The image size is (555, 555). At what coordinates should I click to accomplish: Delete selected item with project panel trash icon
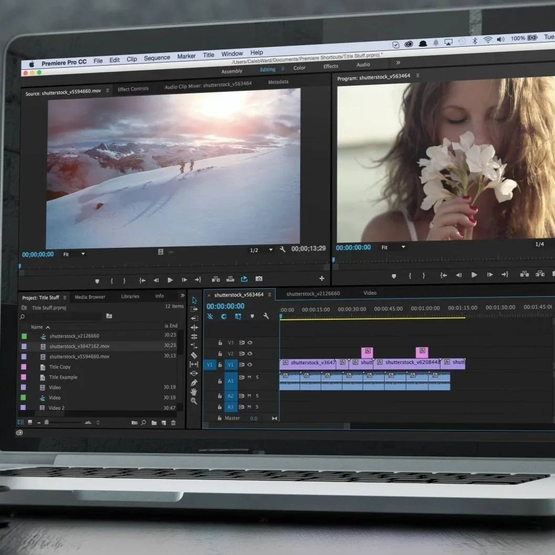click(x=173, y=423)
